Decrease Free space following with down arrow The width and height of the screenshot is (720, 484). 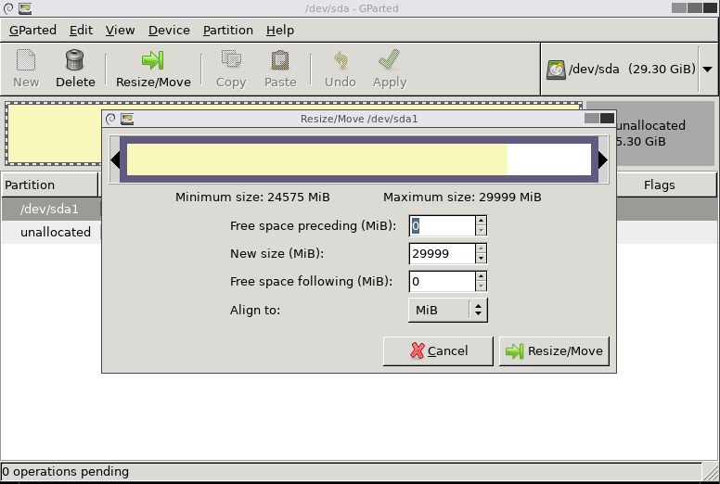tap(481, 287)
